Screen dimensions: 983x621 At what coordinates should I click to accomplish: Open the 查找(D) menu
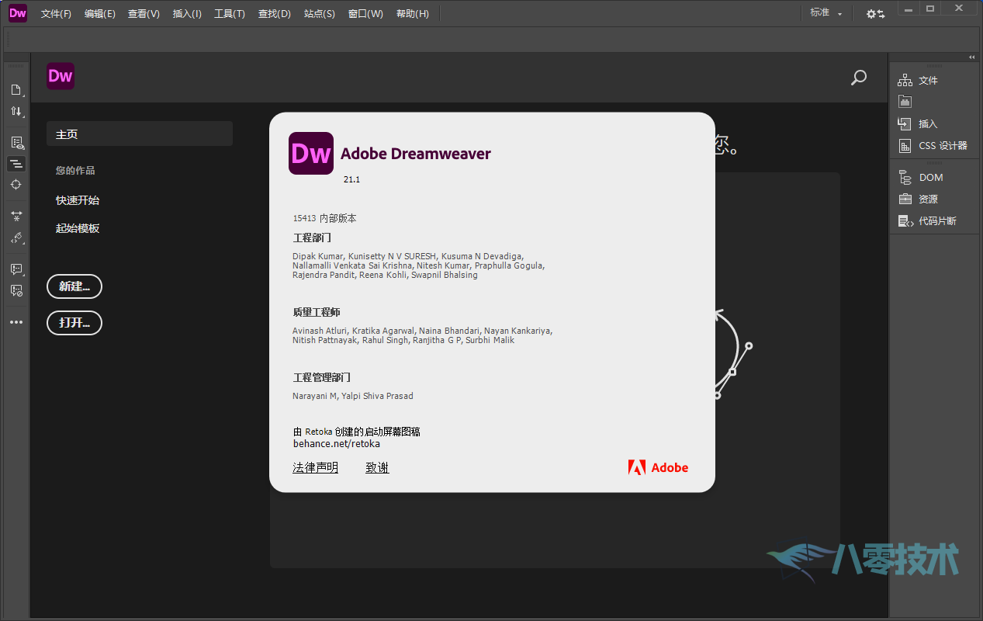(274, 14)
